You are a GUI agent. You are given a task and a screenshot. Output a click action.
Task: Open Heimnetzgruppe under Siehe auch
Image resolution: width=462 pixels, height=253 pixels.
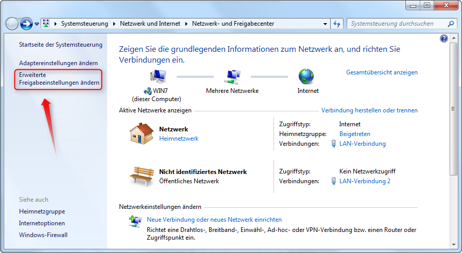point(42,211)
